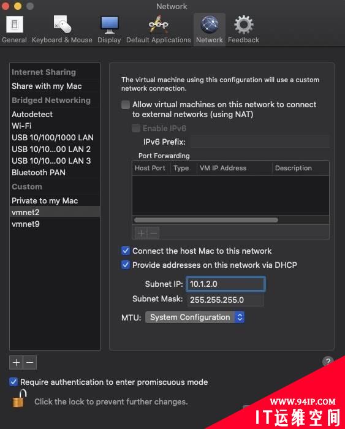Toggle Provide addresses via DHCP checkbox

[x=126, y=265]
